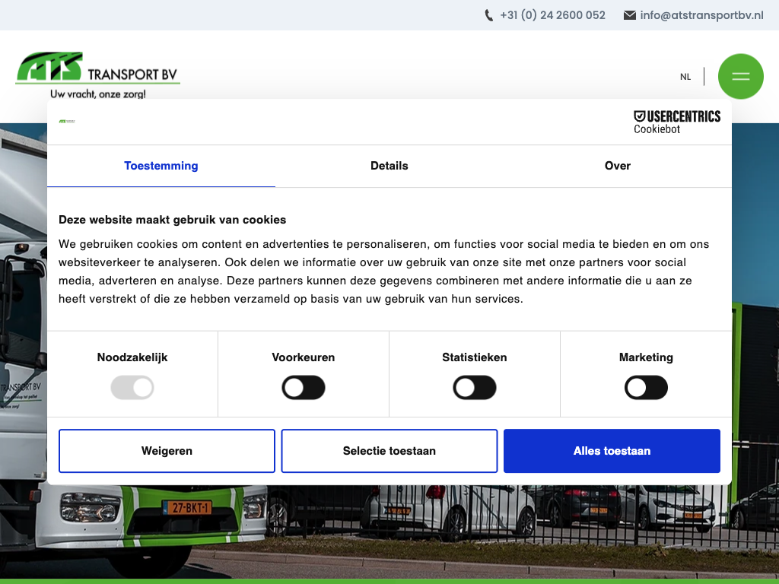779x584 pixels.
Task: Click the phone icon in top bar
Action: click(x=489, y=15)
